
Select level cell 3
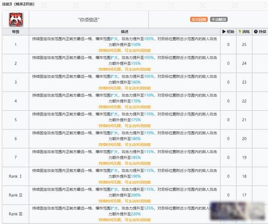point(16,82)
